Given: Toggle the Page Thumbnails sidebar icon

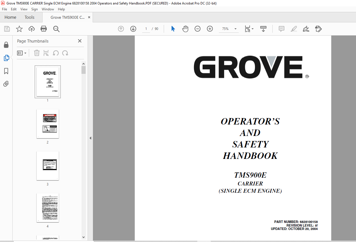Looking at the screenshot, I should click(x=6, y=58).
